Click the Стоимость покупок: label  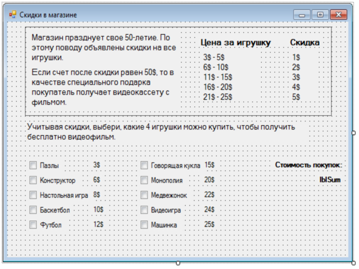tap(309, 165)
